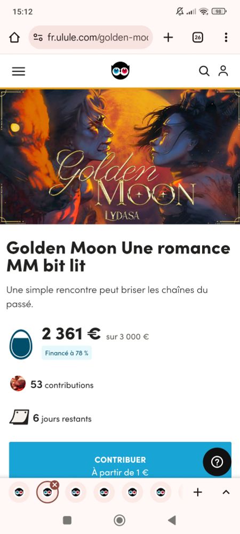Close the currently selected bottom tab

click(x=55, y=485)
